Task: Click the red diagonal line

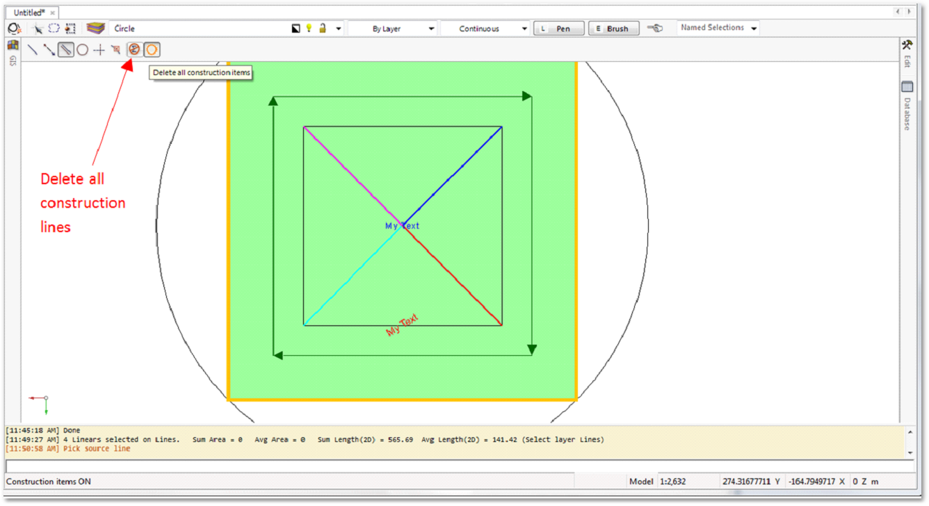Action: tap(452, 276)
